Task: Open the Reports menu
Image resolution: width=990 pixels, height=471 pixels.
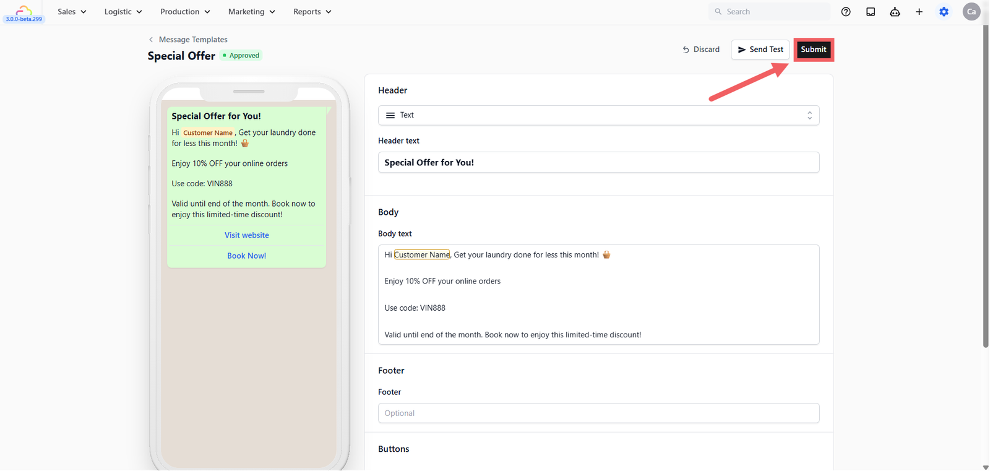Action: 312,12
